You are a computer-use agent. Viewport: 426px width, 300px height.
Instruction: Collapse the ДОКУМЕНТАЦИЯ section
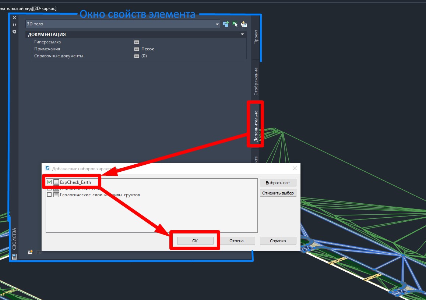(242, 34)
